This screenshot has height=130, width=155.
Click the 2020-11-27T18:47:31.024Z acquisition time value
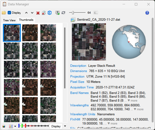pyautogui.click(x=115, y=87)
